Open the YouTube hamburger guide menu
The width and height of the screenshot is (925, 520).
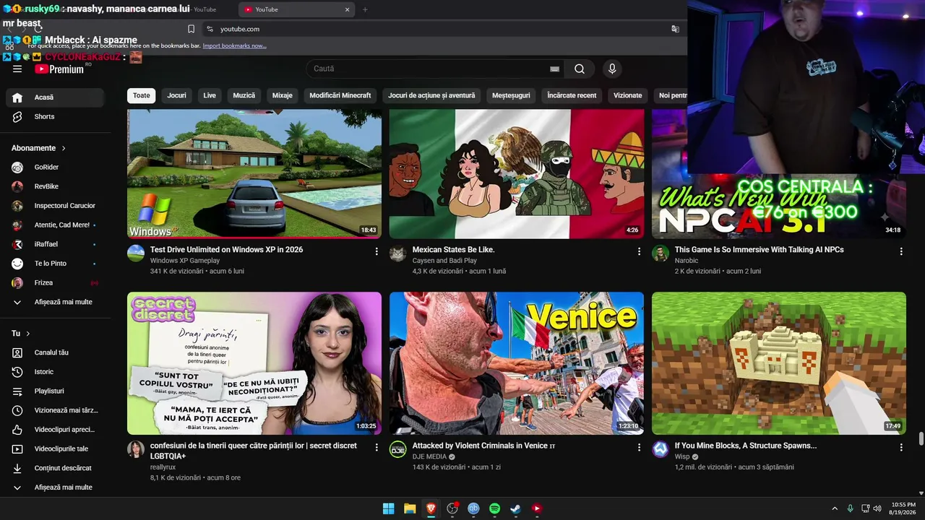pyautogui.click(x=17, y=69)
